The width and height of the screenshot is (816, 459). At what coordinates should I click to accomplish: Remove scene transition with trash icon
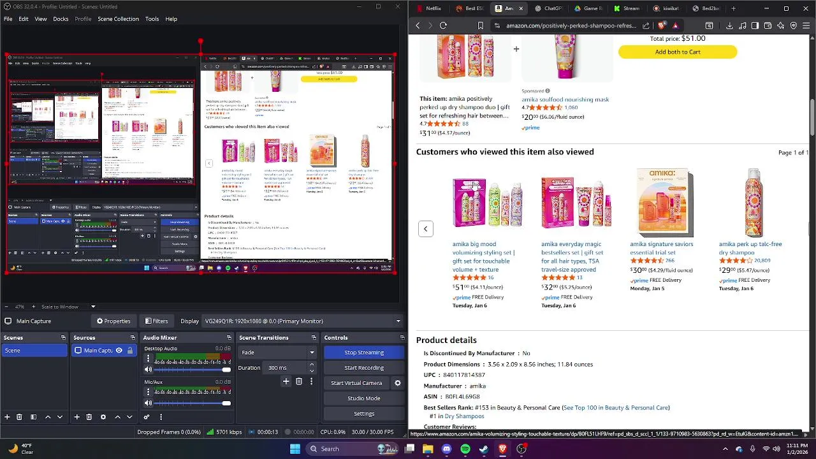point(298,381)
